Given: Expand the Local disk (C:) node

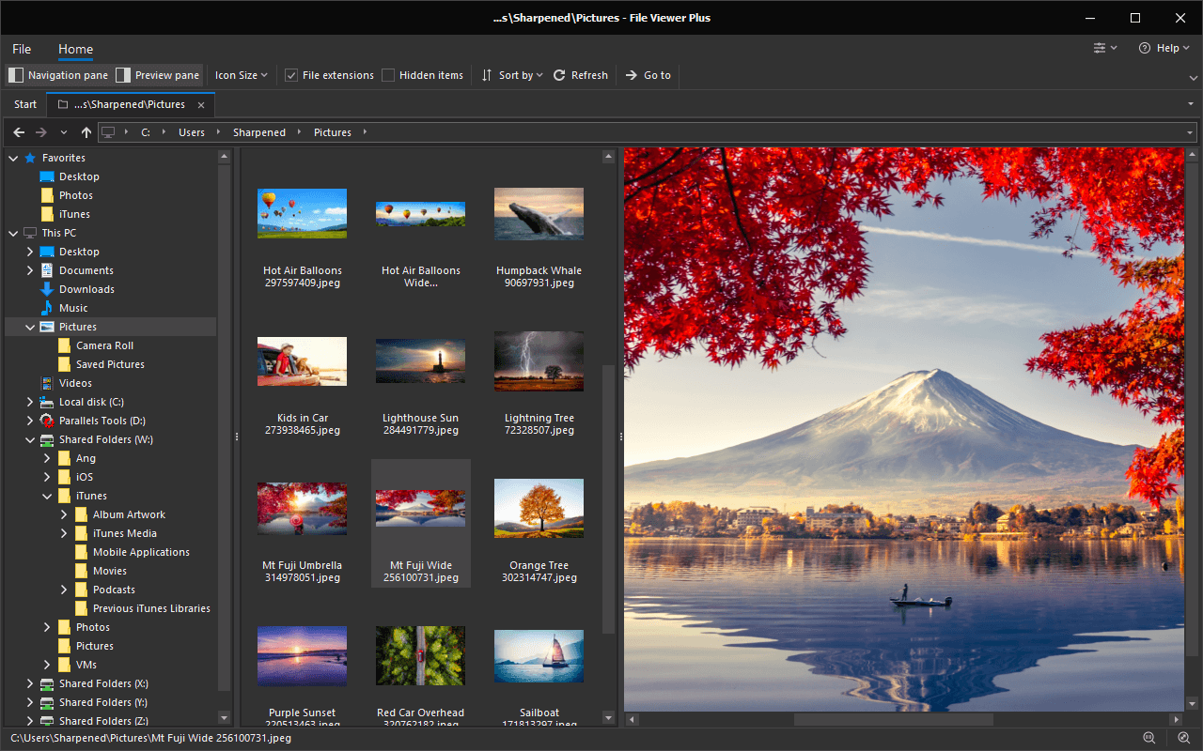Looking at the screenshot, I should point(30,402).
